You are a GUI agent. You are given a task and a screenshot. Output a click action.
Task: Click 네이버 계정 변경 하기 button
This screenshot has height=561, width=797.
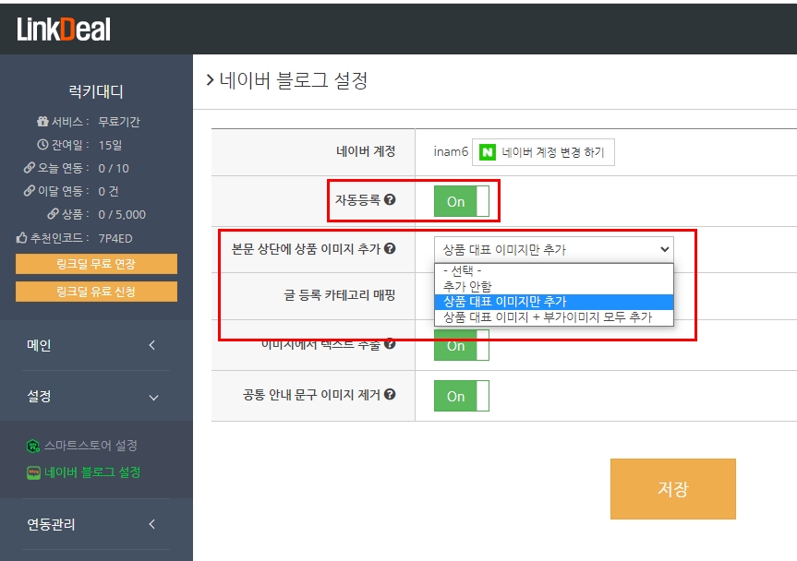tap(543, 152)
